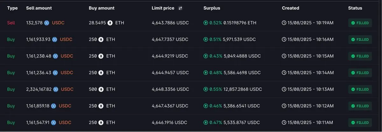Open the USDC token link after 132,578

[x=58, y=23]
